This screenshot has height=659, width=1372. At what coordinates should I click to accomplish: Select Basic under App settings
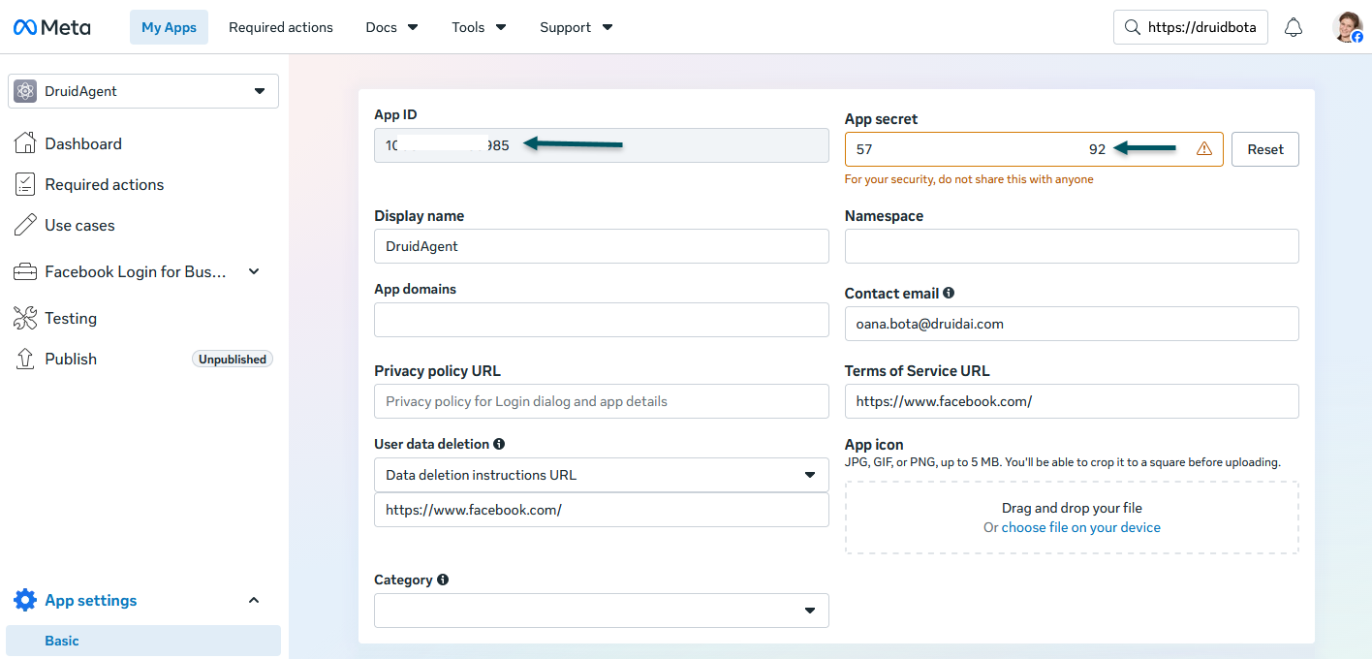click(x=143, y=641)
